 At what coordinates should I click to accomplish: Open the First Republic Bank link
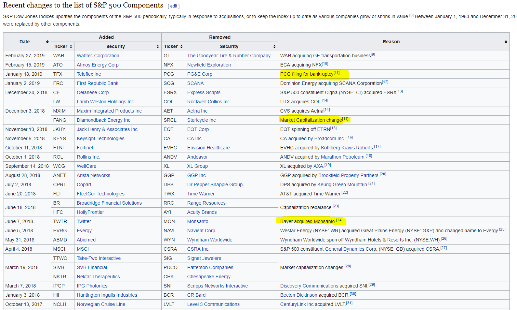[x=97, y=83]
